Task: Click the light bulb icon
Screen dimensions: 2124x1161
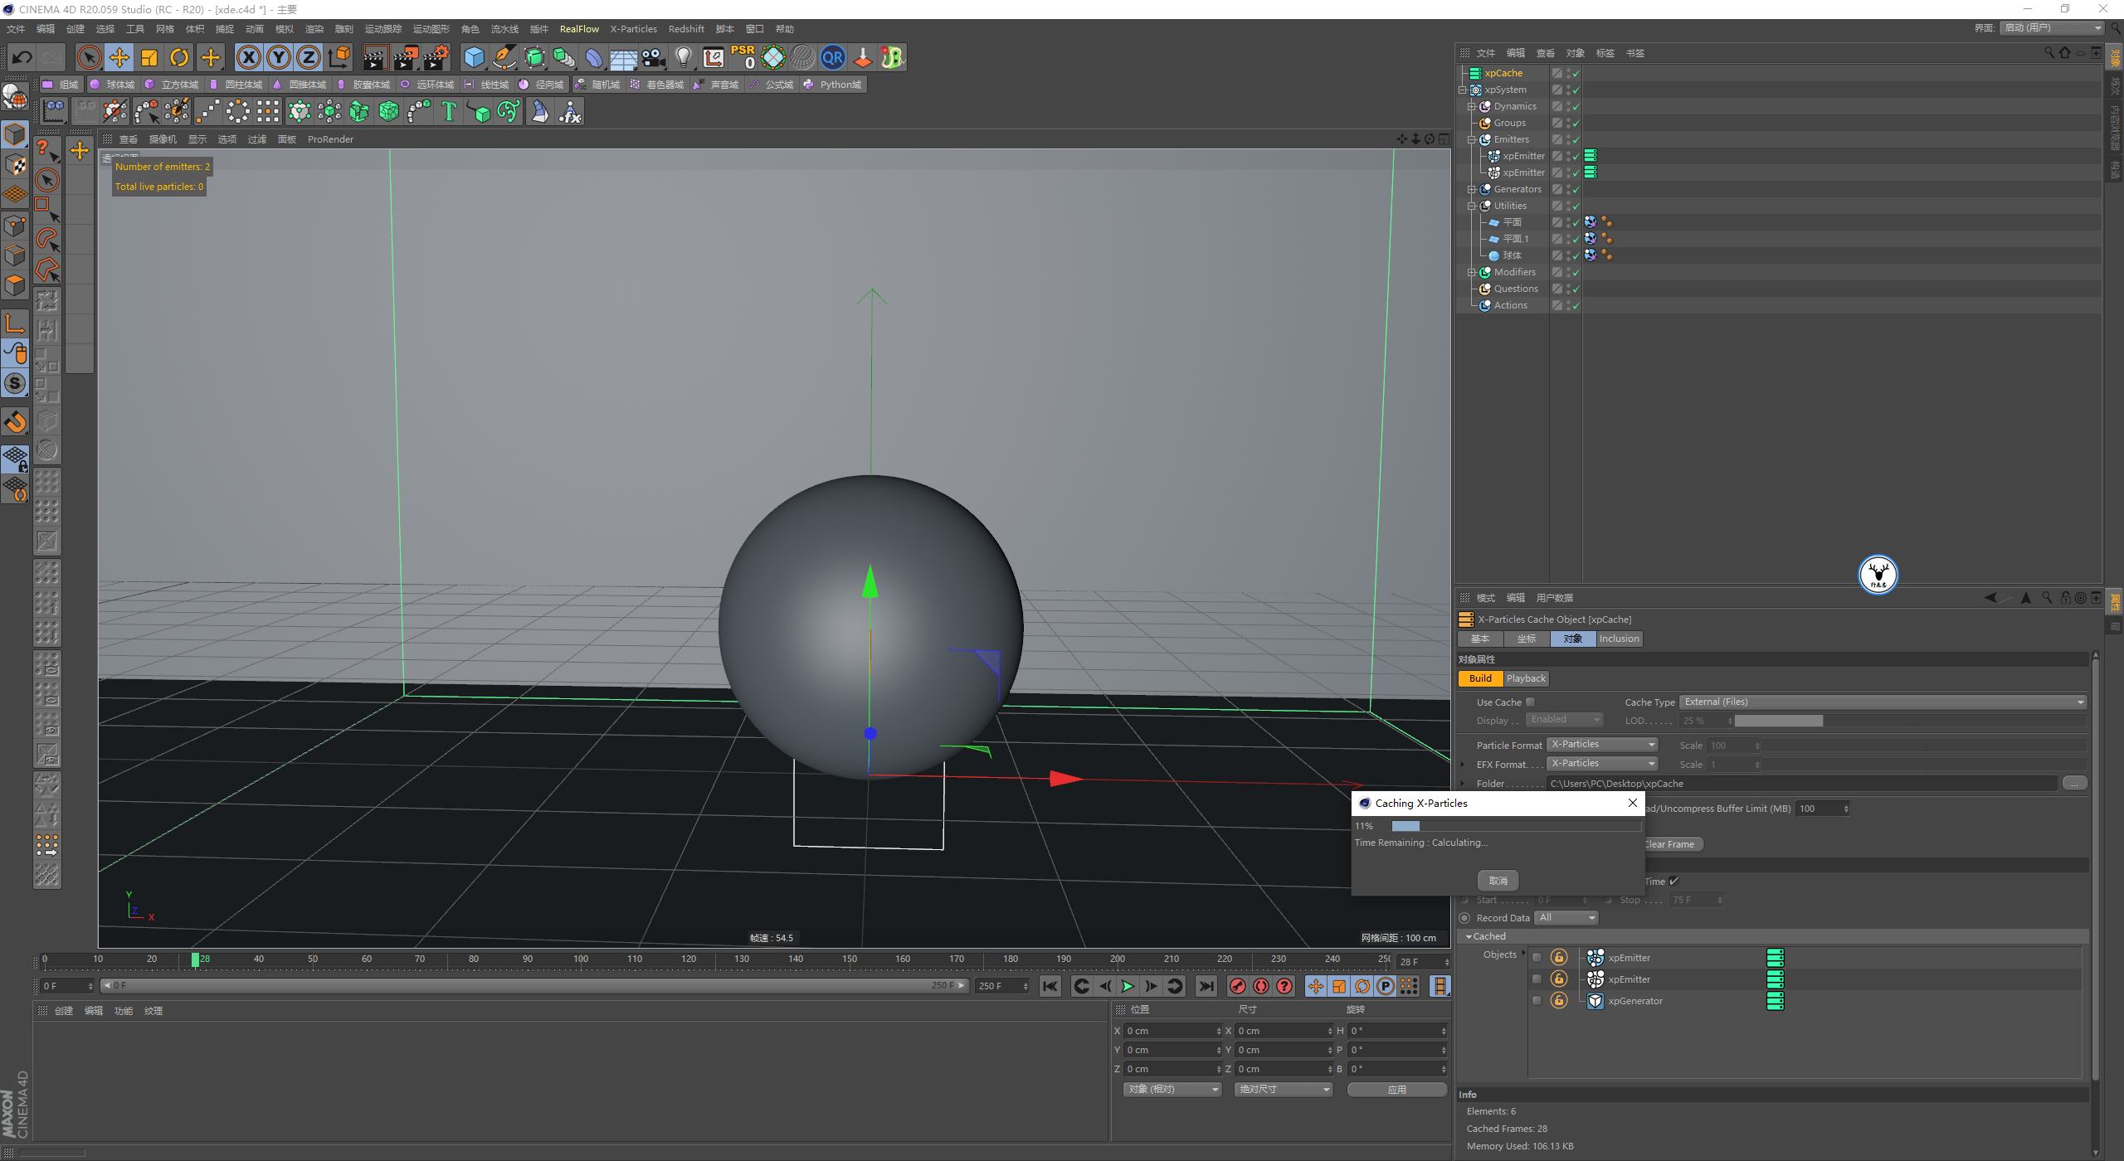Action: pos(683,57)
